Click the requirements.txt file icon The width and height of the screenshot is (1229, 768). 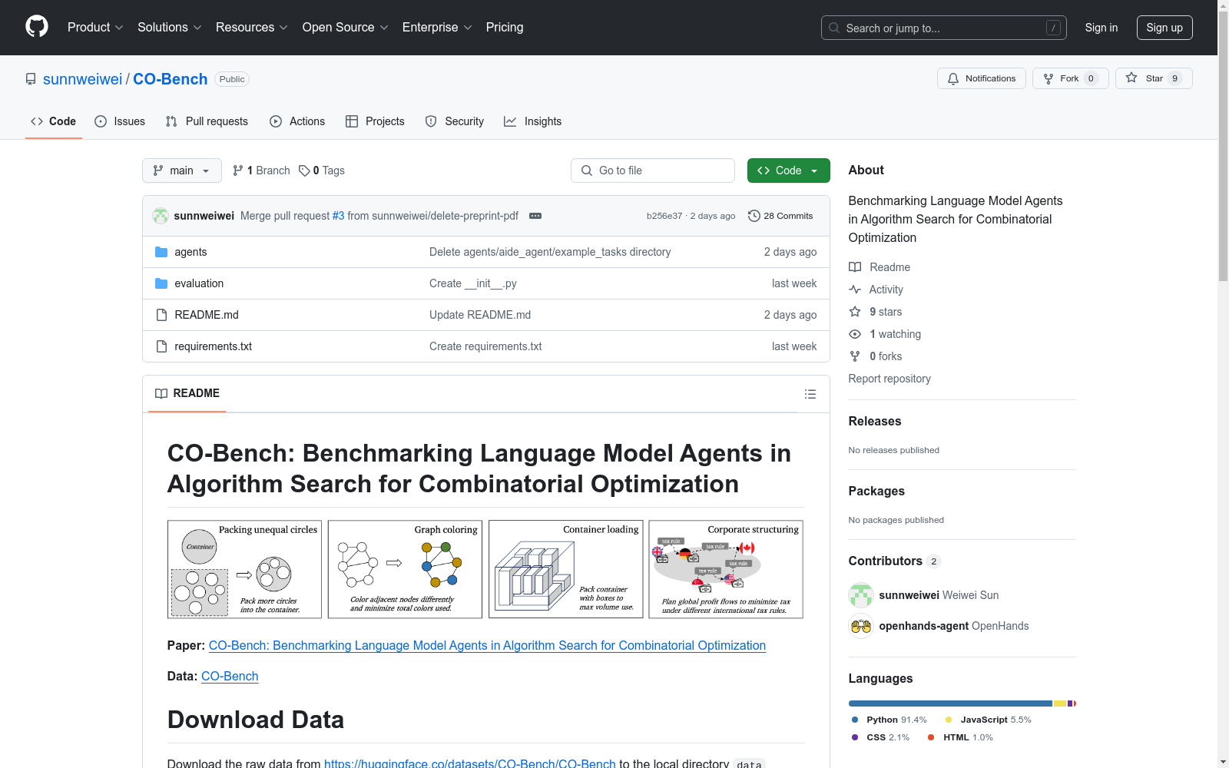[x=161, y=346]
